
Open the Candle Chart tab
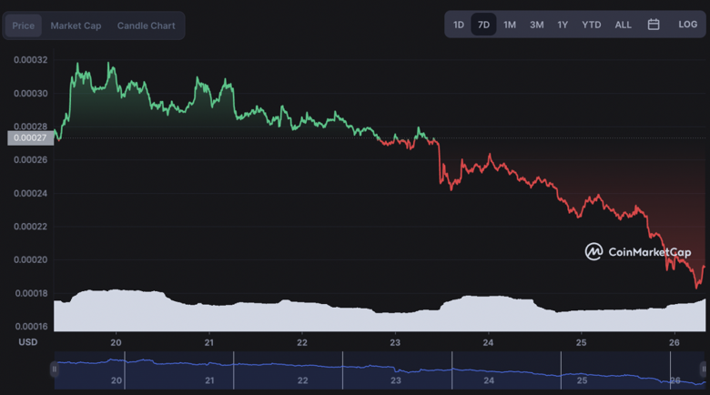(x=146, y=25)
